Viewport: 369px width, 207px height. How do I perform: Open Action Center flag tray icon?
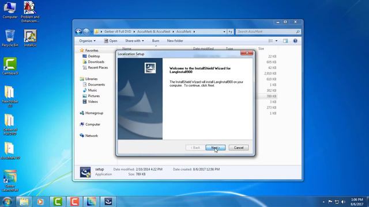330,202
